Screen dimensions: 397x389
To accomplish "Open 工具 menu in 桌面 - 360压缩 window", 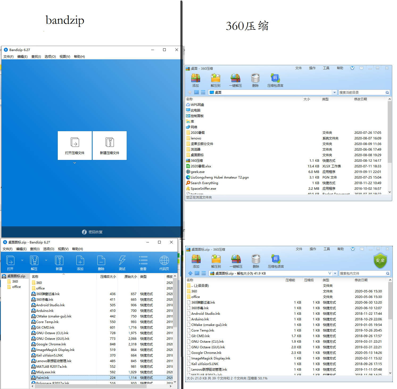I will pos(326,68).
